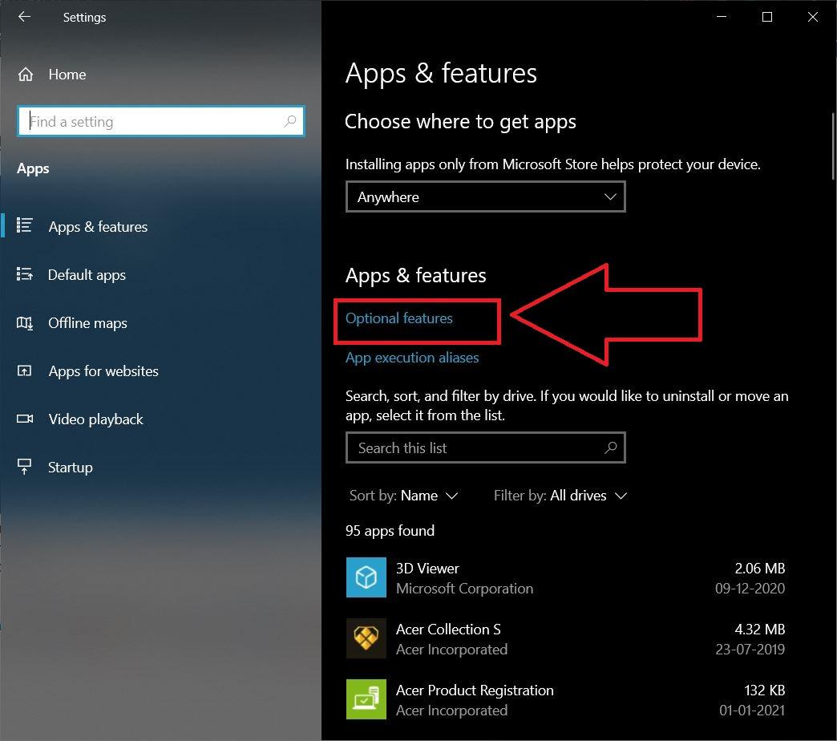The image size is (837, 741).
Task: Open Video playback settings page
Action: (x=95, y=419)
